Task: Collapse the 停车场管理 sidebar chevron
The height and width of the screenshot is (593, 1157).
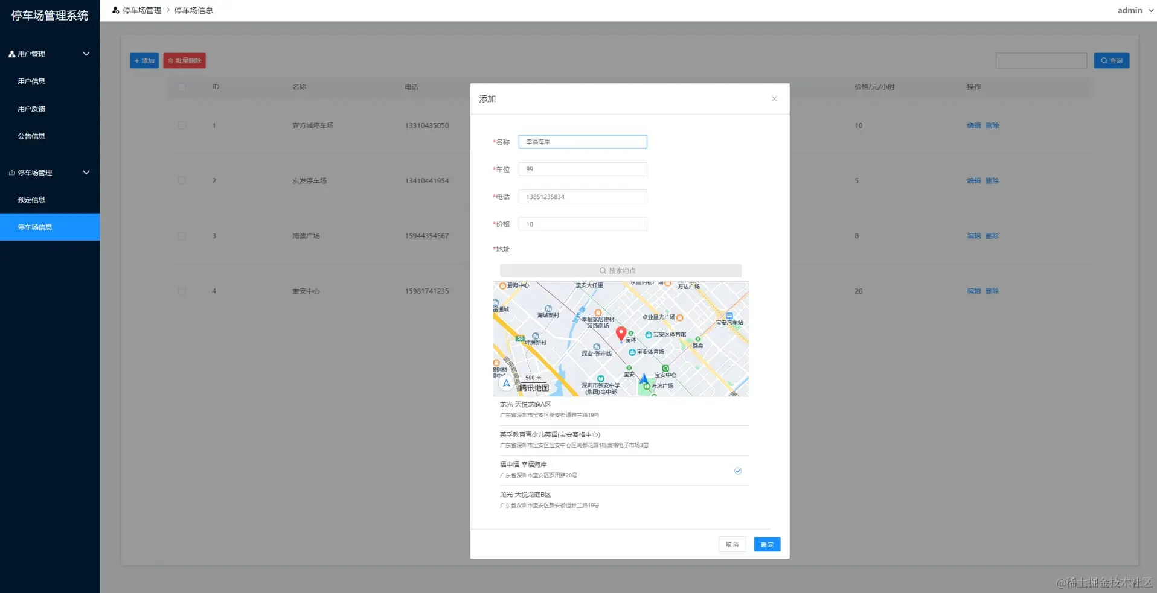Action: point(86,173)
